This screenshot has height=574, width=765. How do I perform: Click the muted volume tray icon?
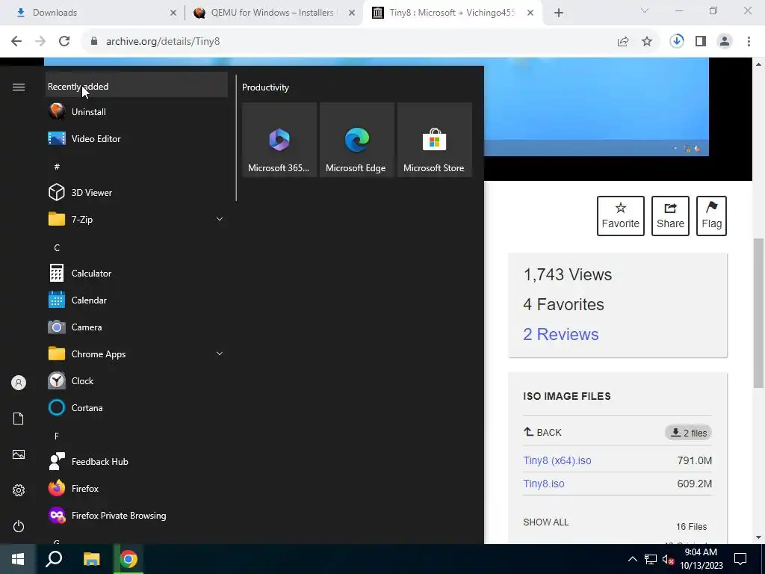[x=668, y=559]
